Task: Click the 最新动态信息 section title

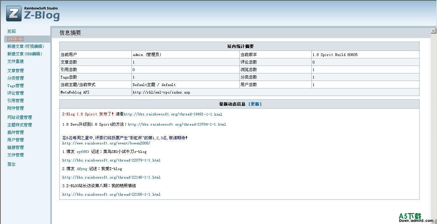Action: pos(232,104)
